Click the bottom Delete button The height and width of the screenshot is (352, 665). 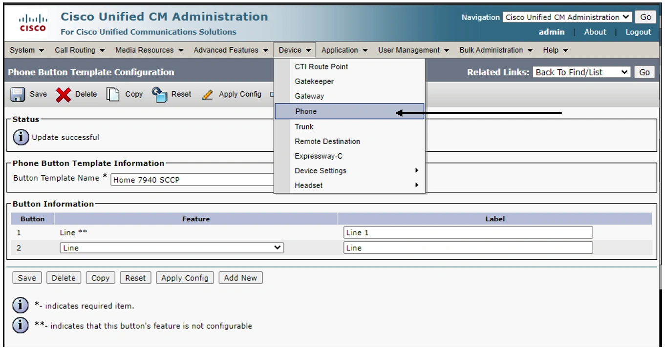(x=64, y=278)
